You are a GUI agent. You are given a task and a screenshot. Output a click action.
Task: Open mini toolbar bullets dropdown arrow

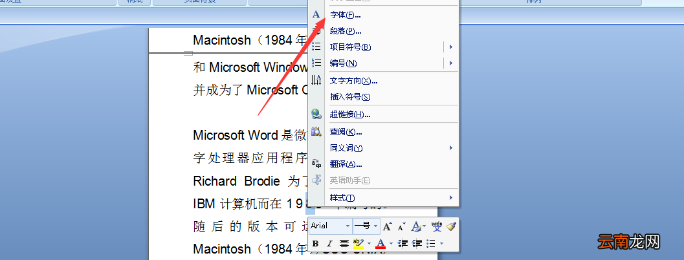[x=441, y=243]
